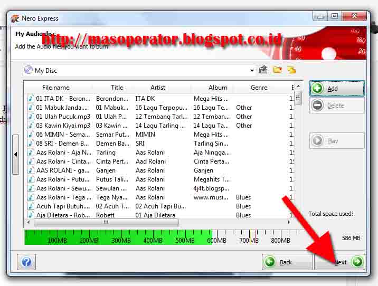The image size is (378, 286).
Task: Select file Aas Rolani - Aja N...
Action: (64, 152)
